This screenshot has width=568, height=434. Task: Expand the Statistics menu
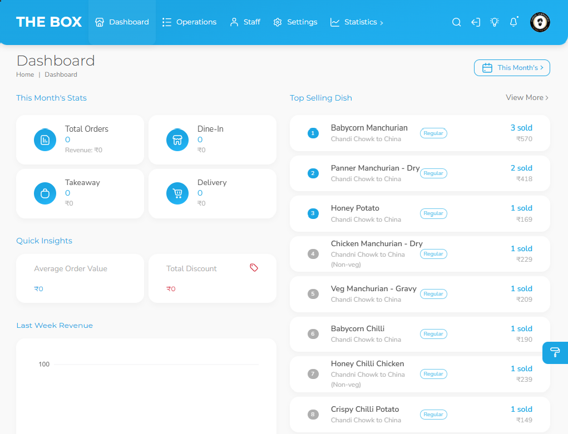click(357, 22)
